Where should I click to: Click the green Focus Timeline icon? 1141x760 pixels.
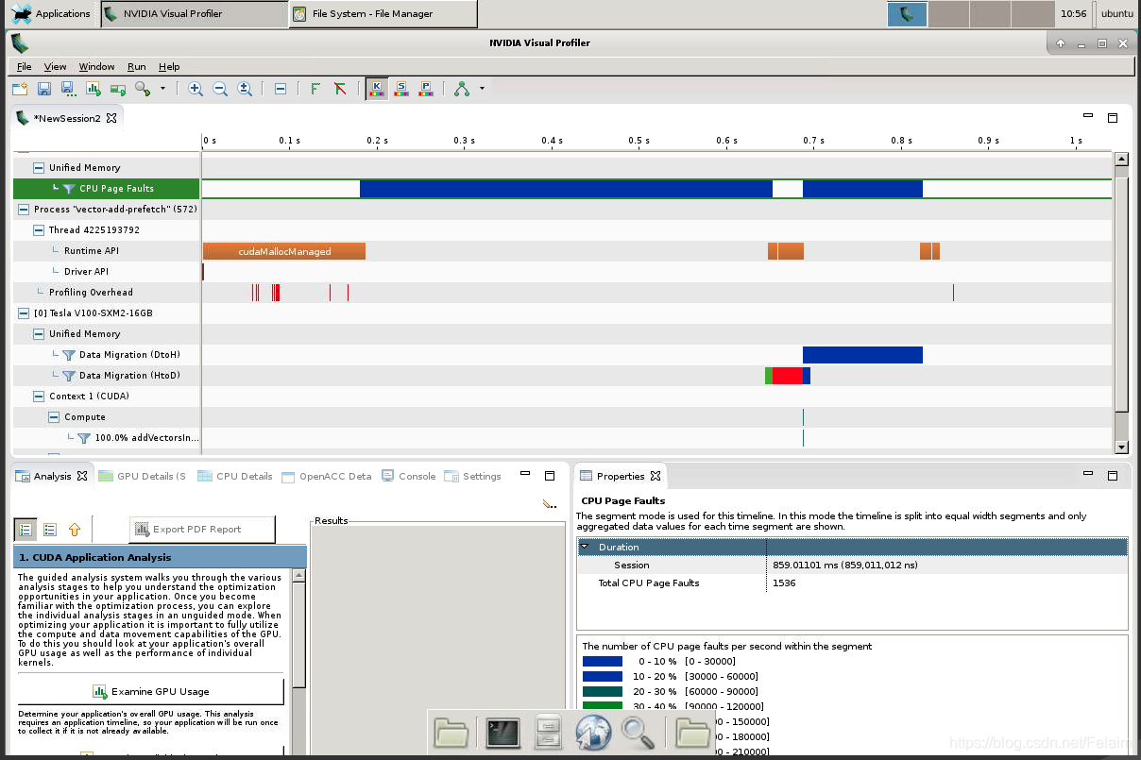315,89
